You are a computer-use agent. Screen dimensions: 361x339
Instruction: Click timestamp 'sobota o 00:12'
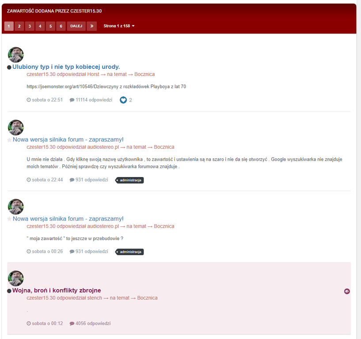pyautogui.click(x=47, y=324)
